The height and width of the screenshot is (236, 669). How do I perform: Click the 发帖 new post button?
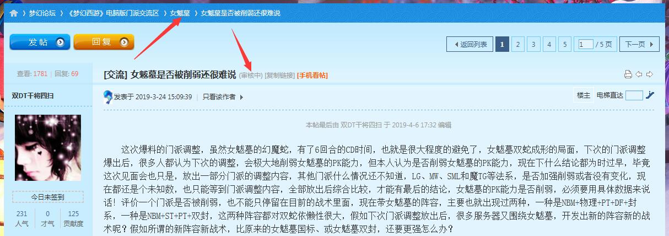coord(40,42)
